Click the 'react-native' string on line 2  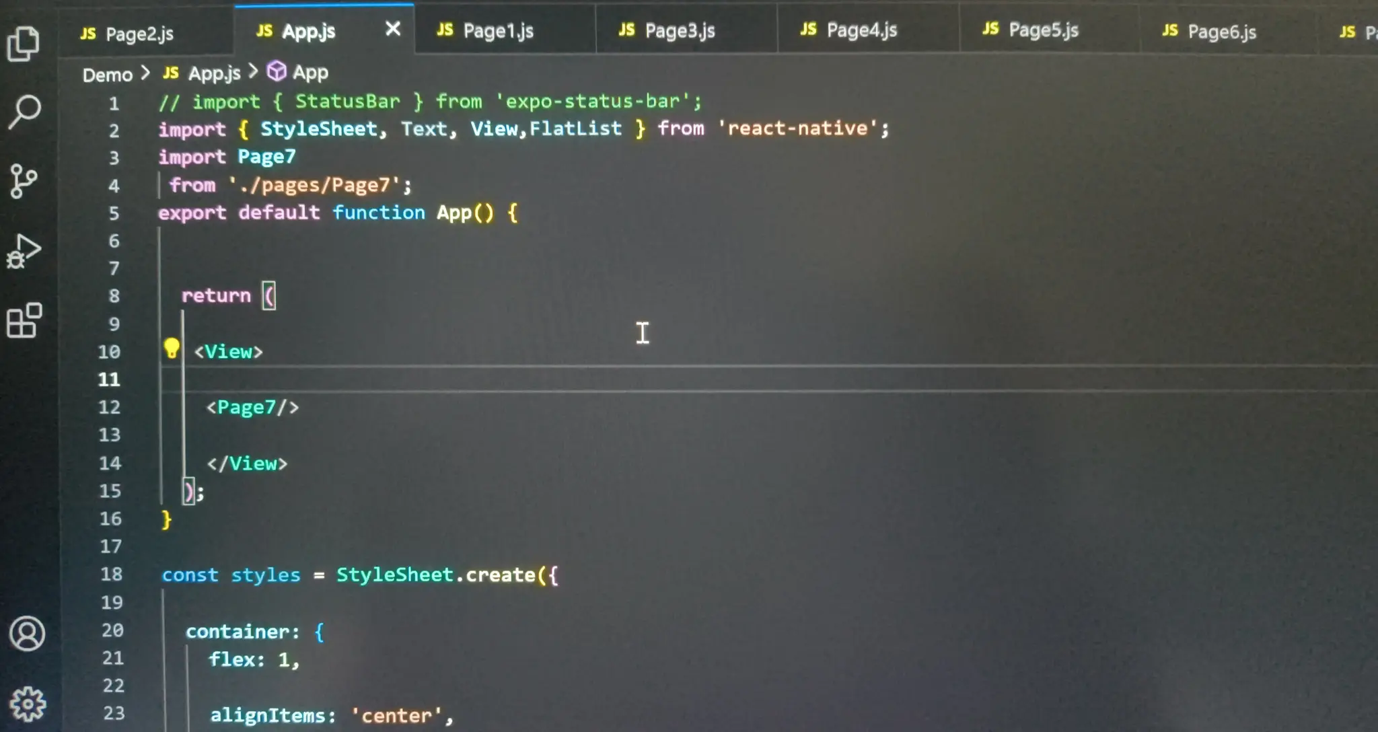point(798,128)
